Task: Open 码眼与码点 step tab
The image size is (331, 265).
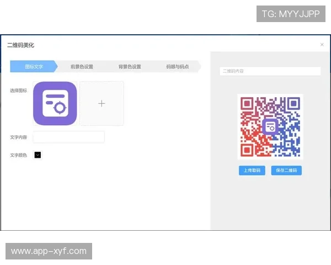Action: 178,67
